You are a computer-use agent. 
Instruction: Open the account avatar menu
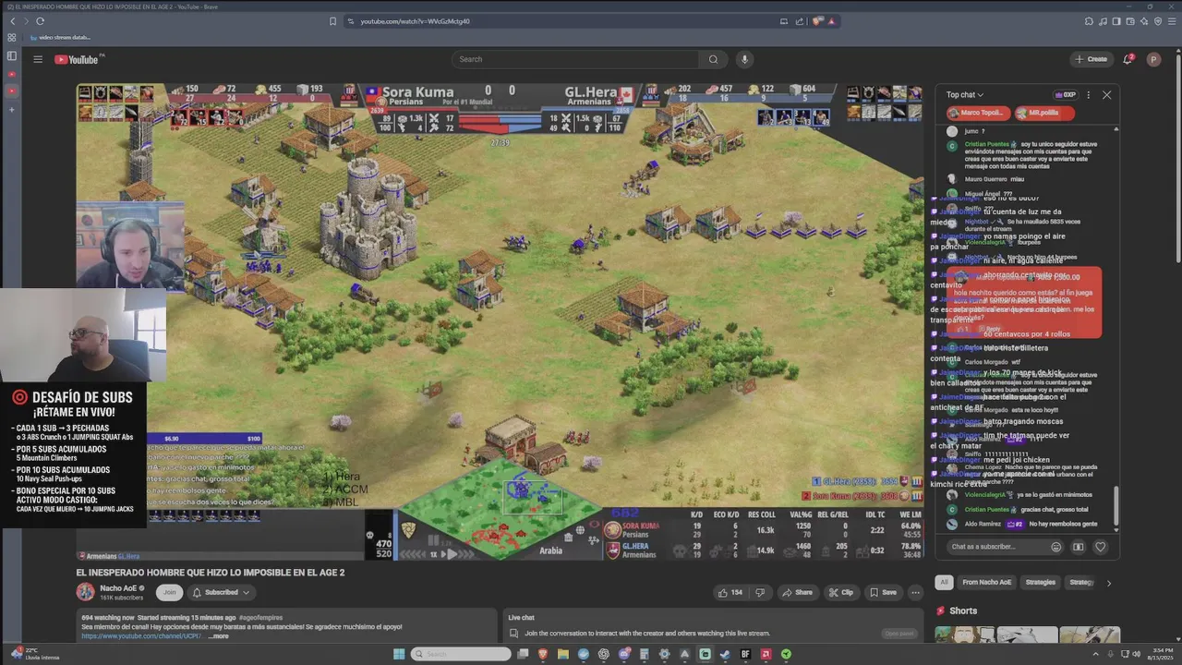click(1153, 59)
